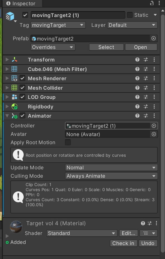Click Prefab field object picker icon
165x259 pixels.
(x=154, y=39)
